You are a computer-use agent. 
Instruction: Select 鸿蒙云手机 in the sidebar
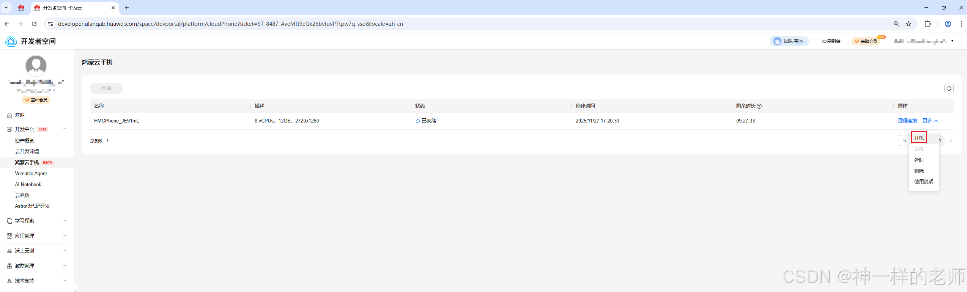click(27, 162)
